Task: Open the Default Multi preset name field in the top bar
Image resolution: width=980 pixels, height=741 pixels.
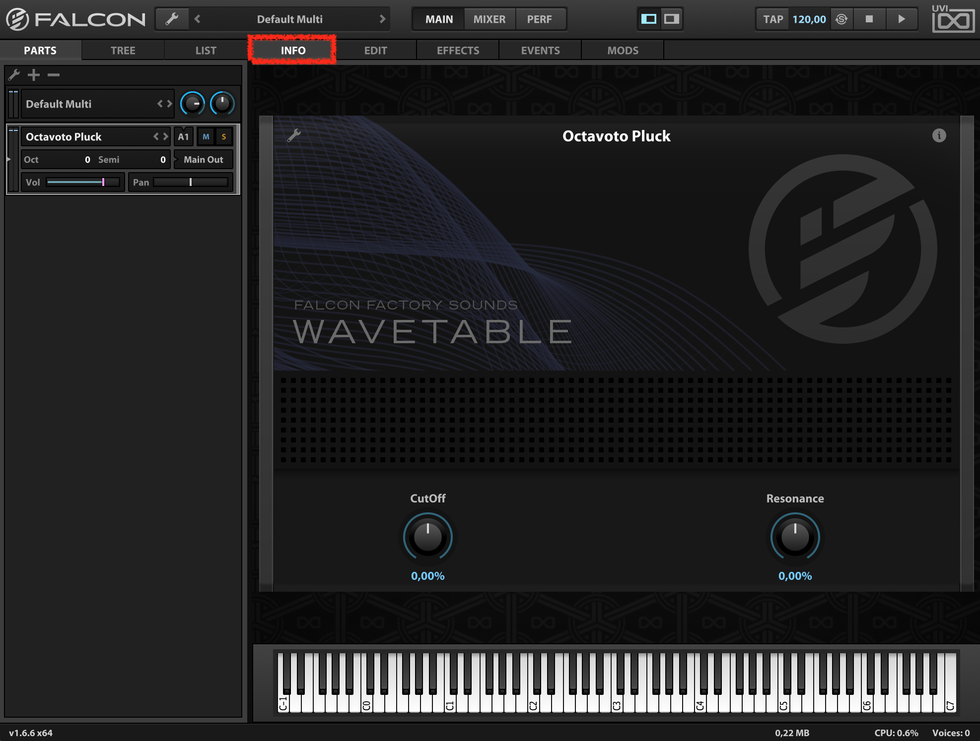Action: [x=290, y=19]
